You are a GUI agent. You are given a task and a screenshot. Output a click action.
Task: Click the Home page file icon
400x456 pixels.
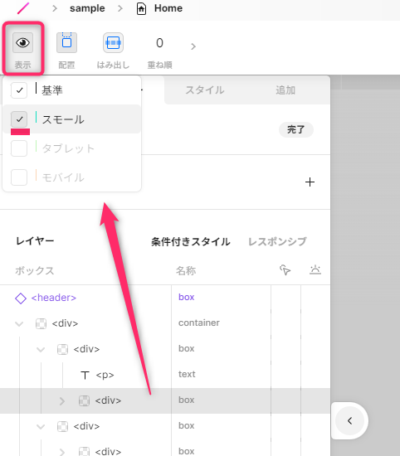coord(141,8)
